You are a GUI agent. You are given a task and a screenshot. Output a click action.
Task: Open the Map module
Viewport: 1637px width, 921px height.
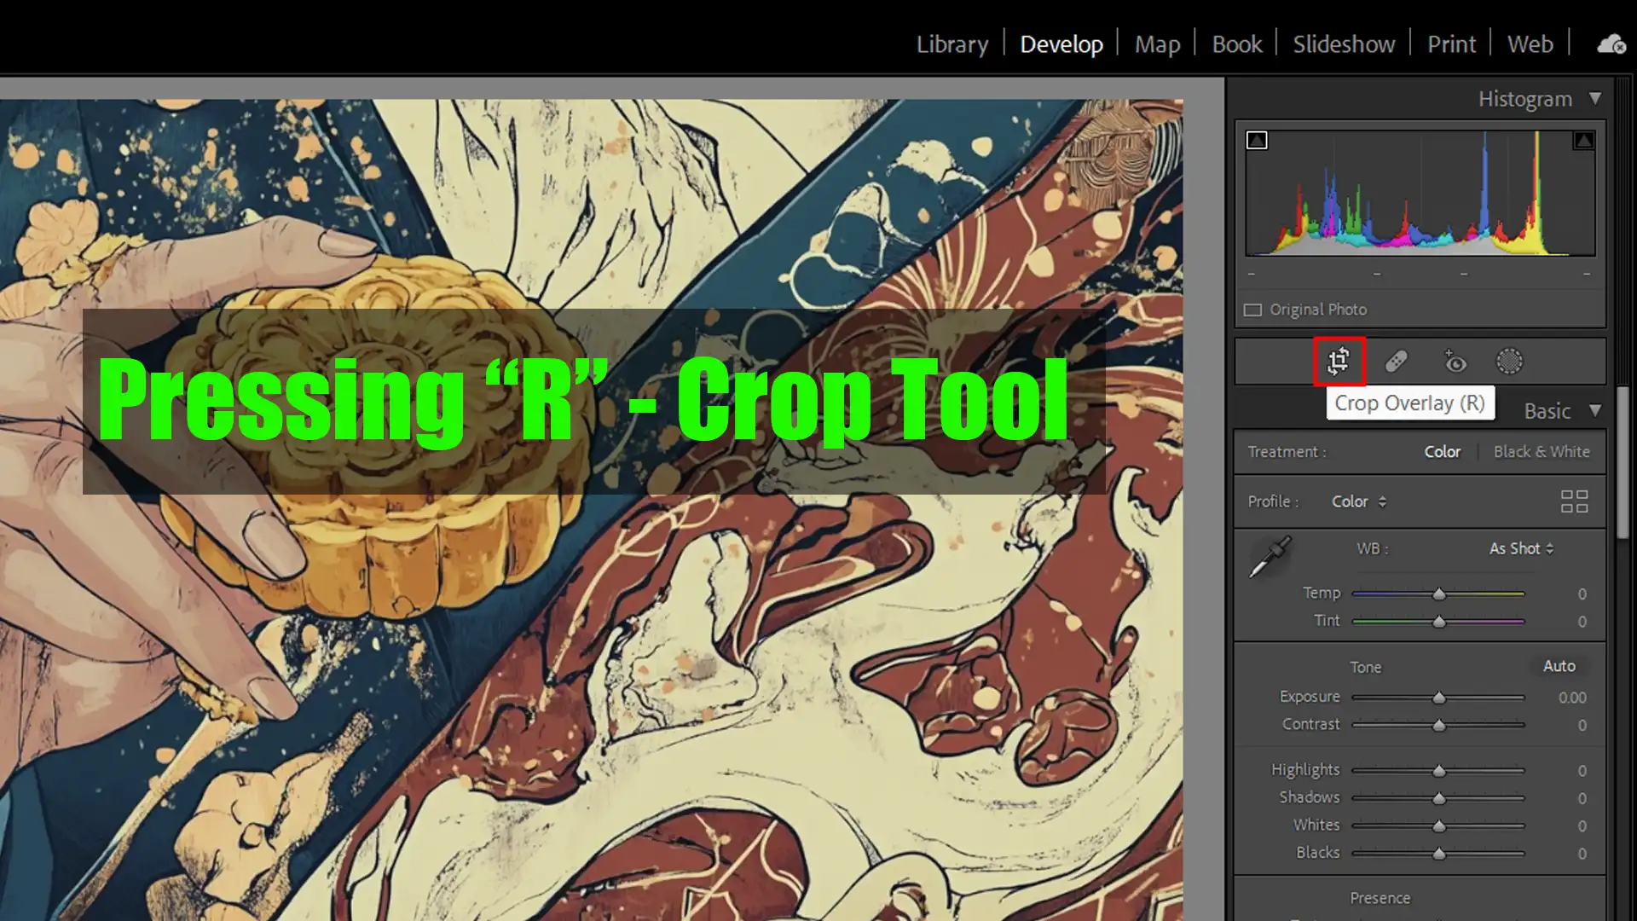pos(1157,44)
